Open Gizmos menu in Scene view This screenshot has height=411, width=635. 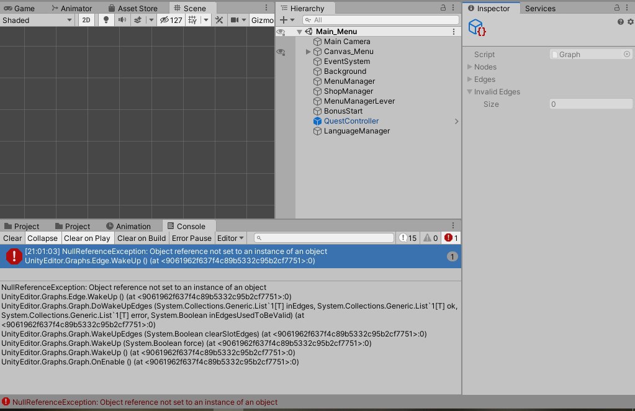pos(262,20)
